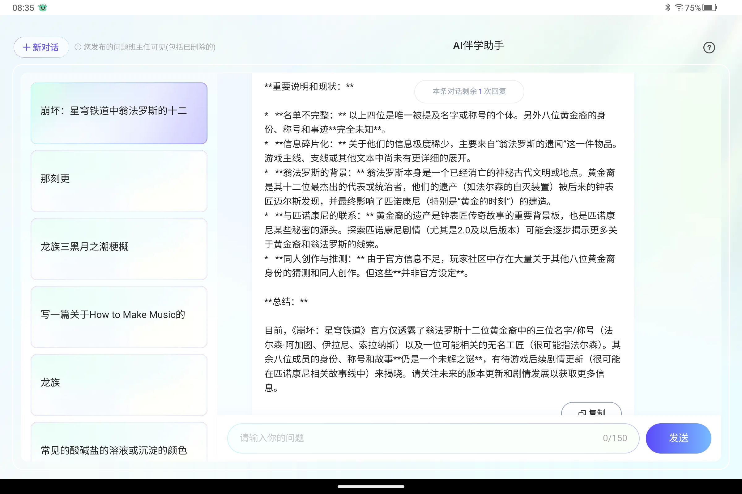Click the **重要说明和现状:** heading

pos(309,86)
